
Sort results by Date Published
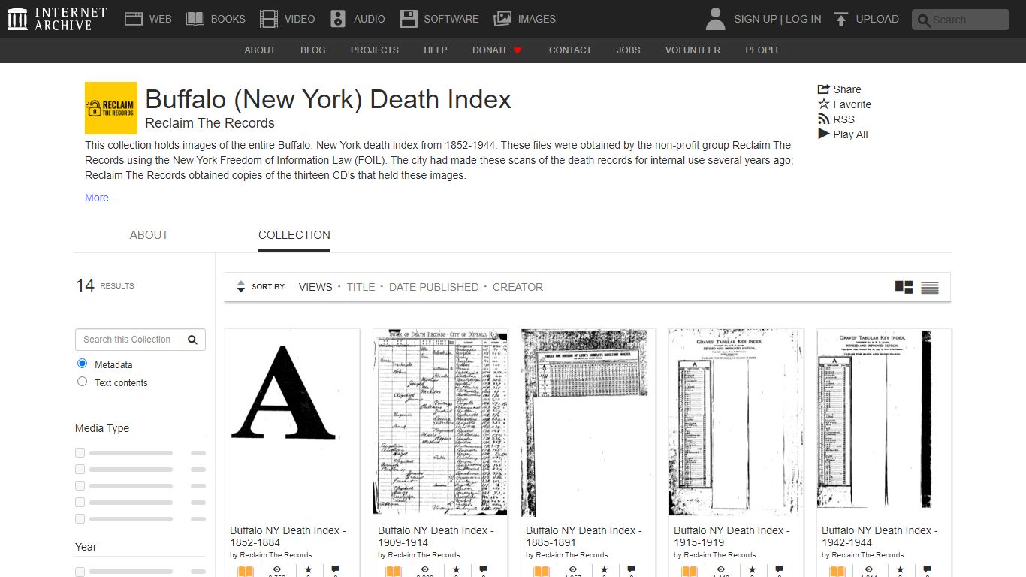434,287
